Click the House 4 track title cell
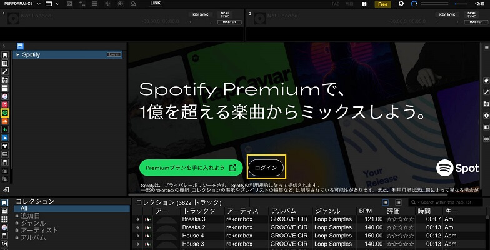The width and height of the screenshot is (490, 250). click(202, 236)
